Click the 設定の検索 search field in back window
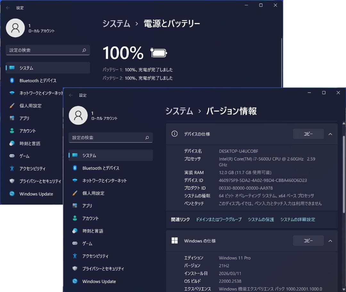The width and height of the screenshot is (346, 292). pos(48,50)
